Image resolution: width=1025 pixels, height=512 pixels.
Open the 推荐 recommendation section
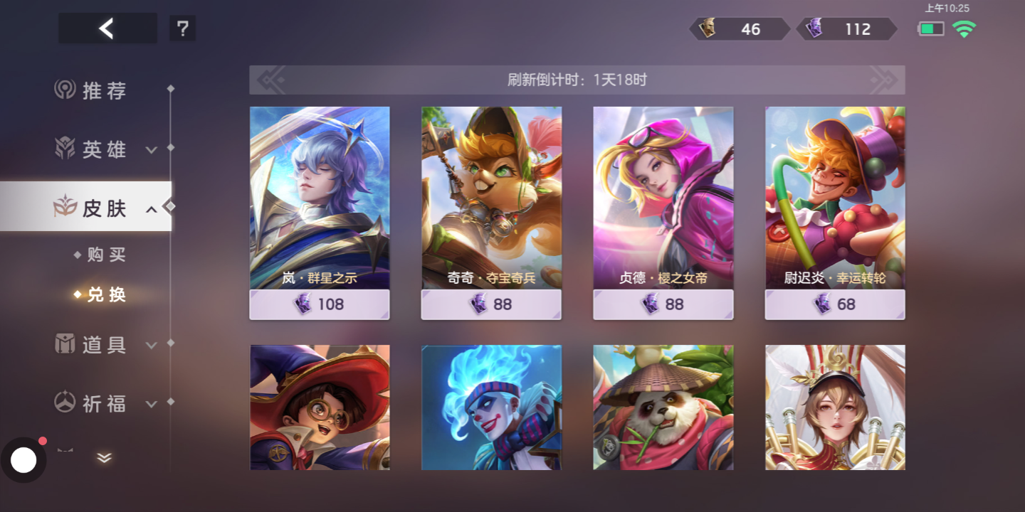91,90
